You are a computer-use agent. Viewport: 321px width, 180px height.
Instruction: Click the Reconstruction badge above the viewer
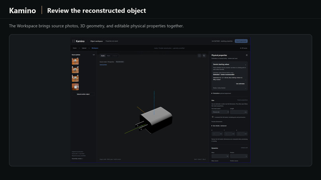click(x=120, y=62)
